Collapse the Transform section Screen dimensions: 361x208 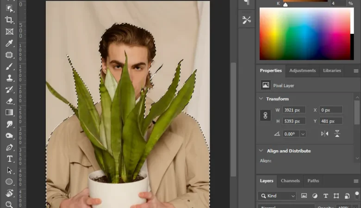261,98
